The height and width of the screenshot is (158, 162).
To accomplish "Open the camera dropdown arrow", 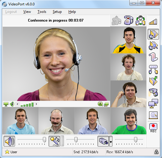I will (x=111, y=141).
